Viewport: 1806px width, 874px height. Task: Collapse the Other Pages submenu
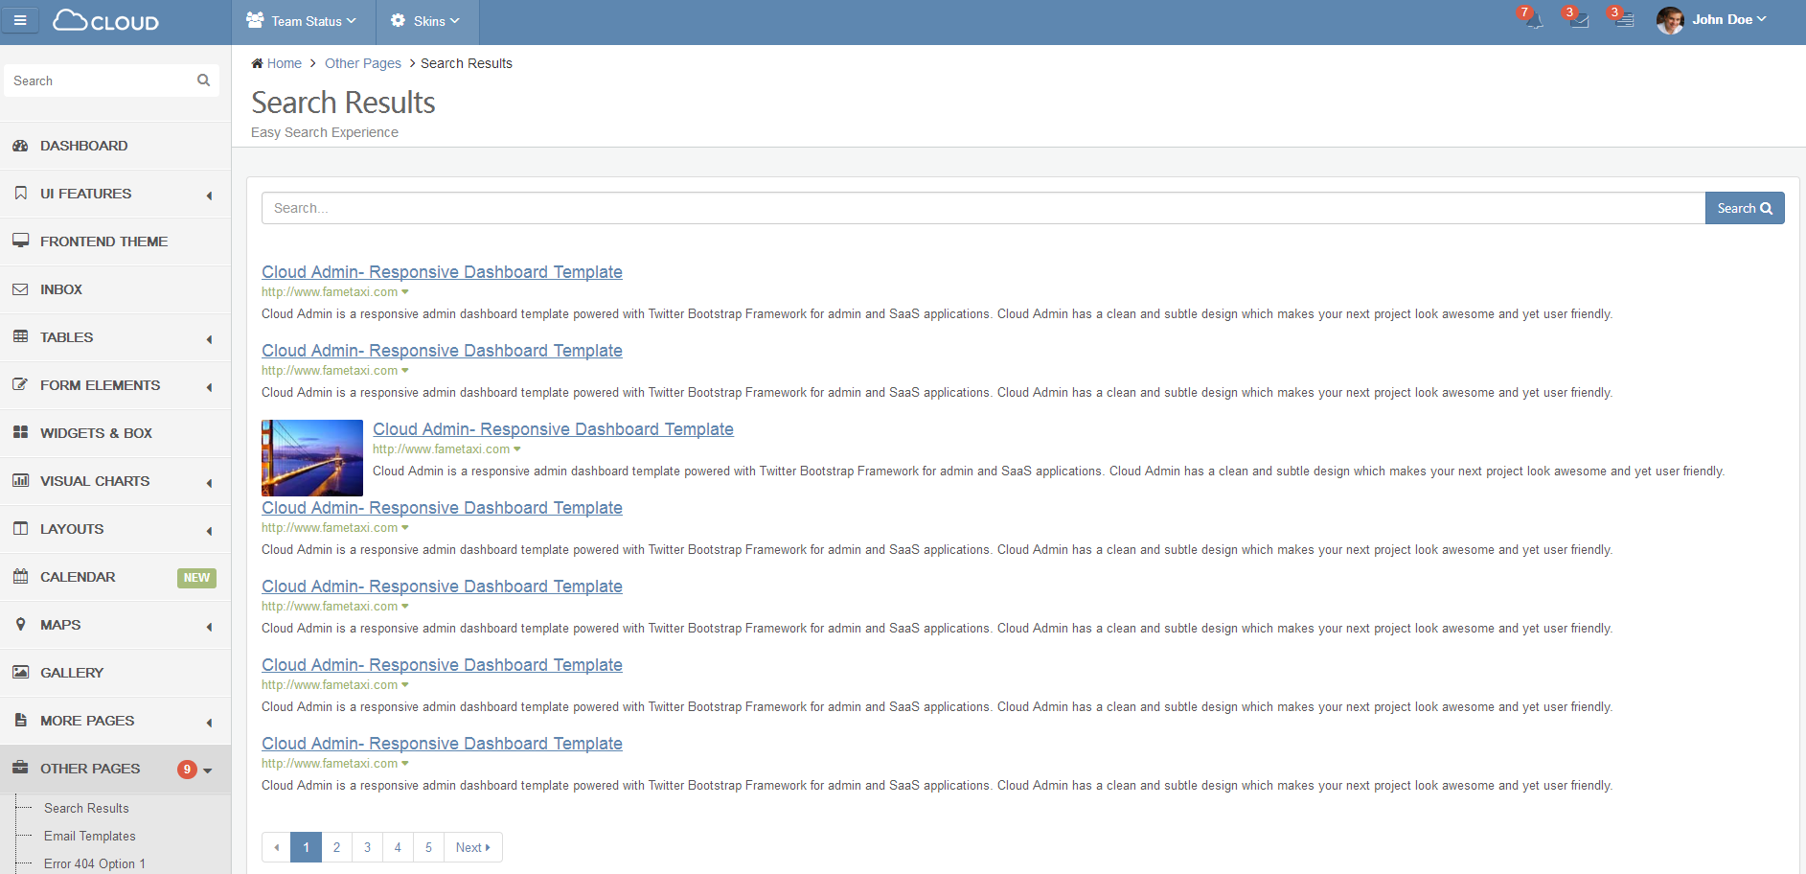pos(115,769)
